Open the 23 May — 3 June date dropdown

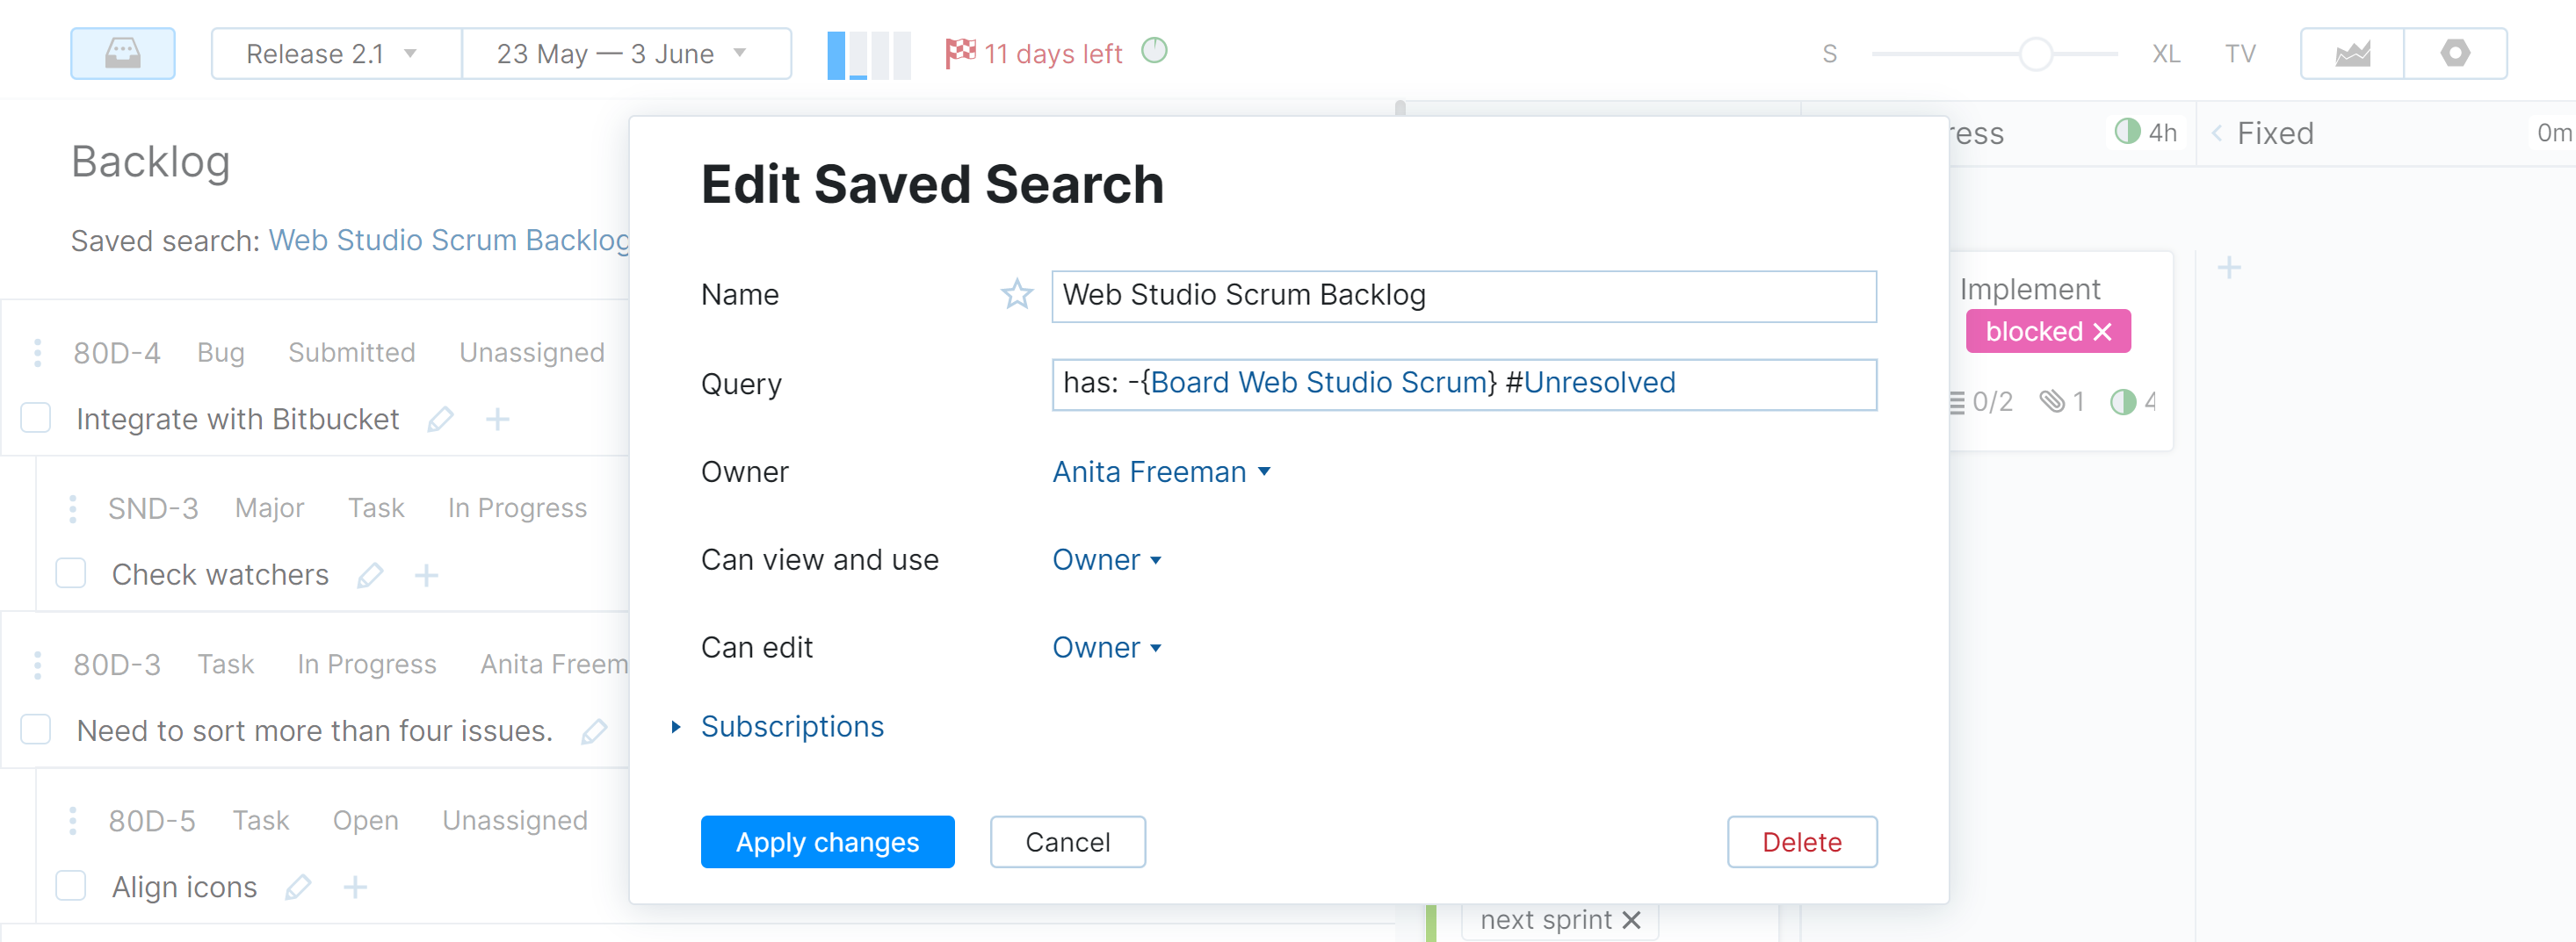(626, 53)
